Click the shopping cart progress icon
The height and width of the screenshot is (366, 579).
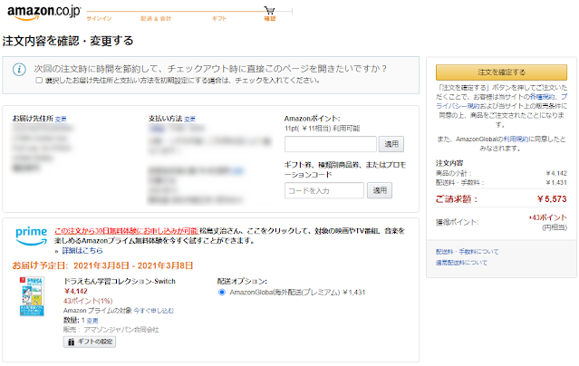[x=269, y=10]
